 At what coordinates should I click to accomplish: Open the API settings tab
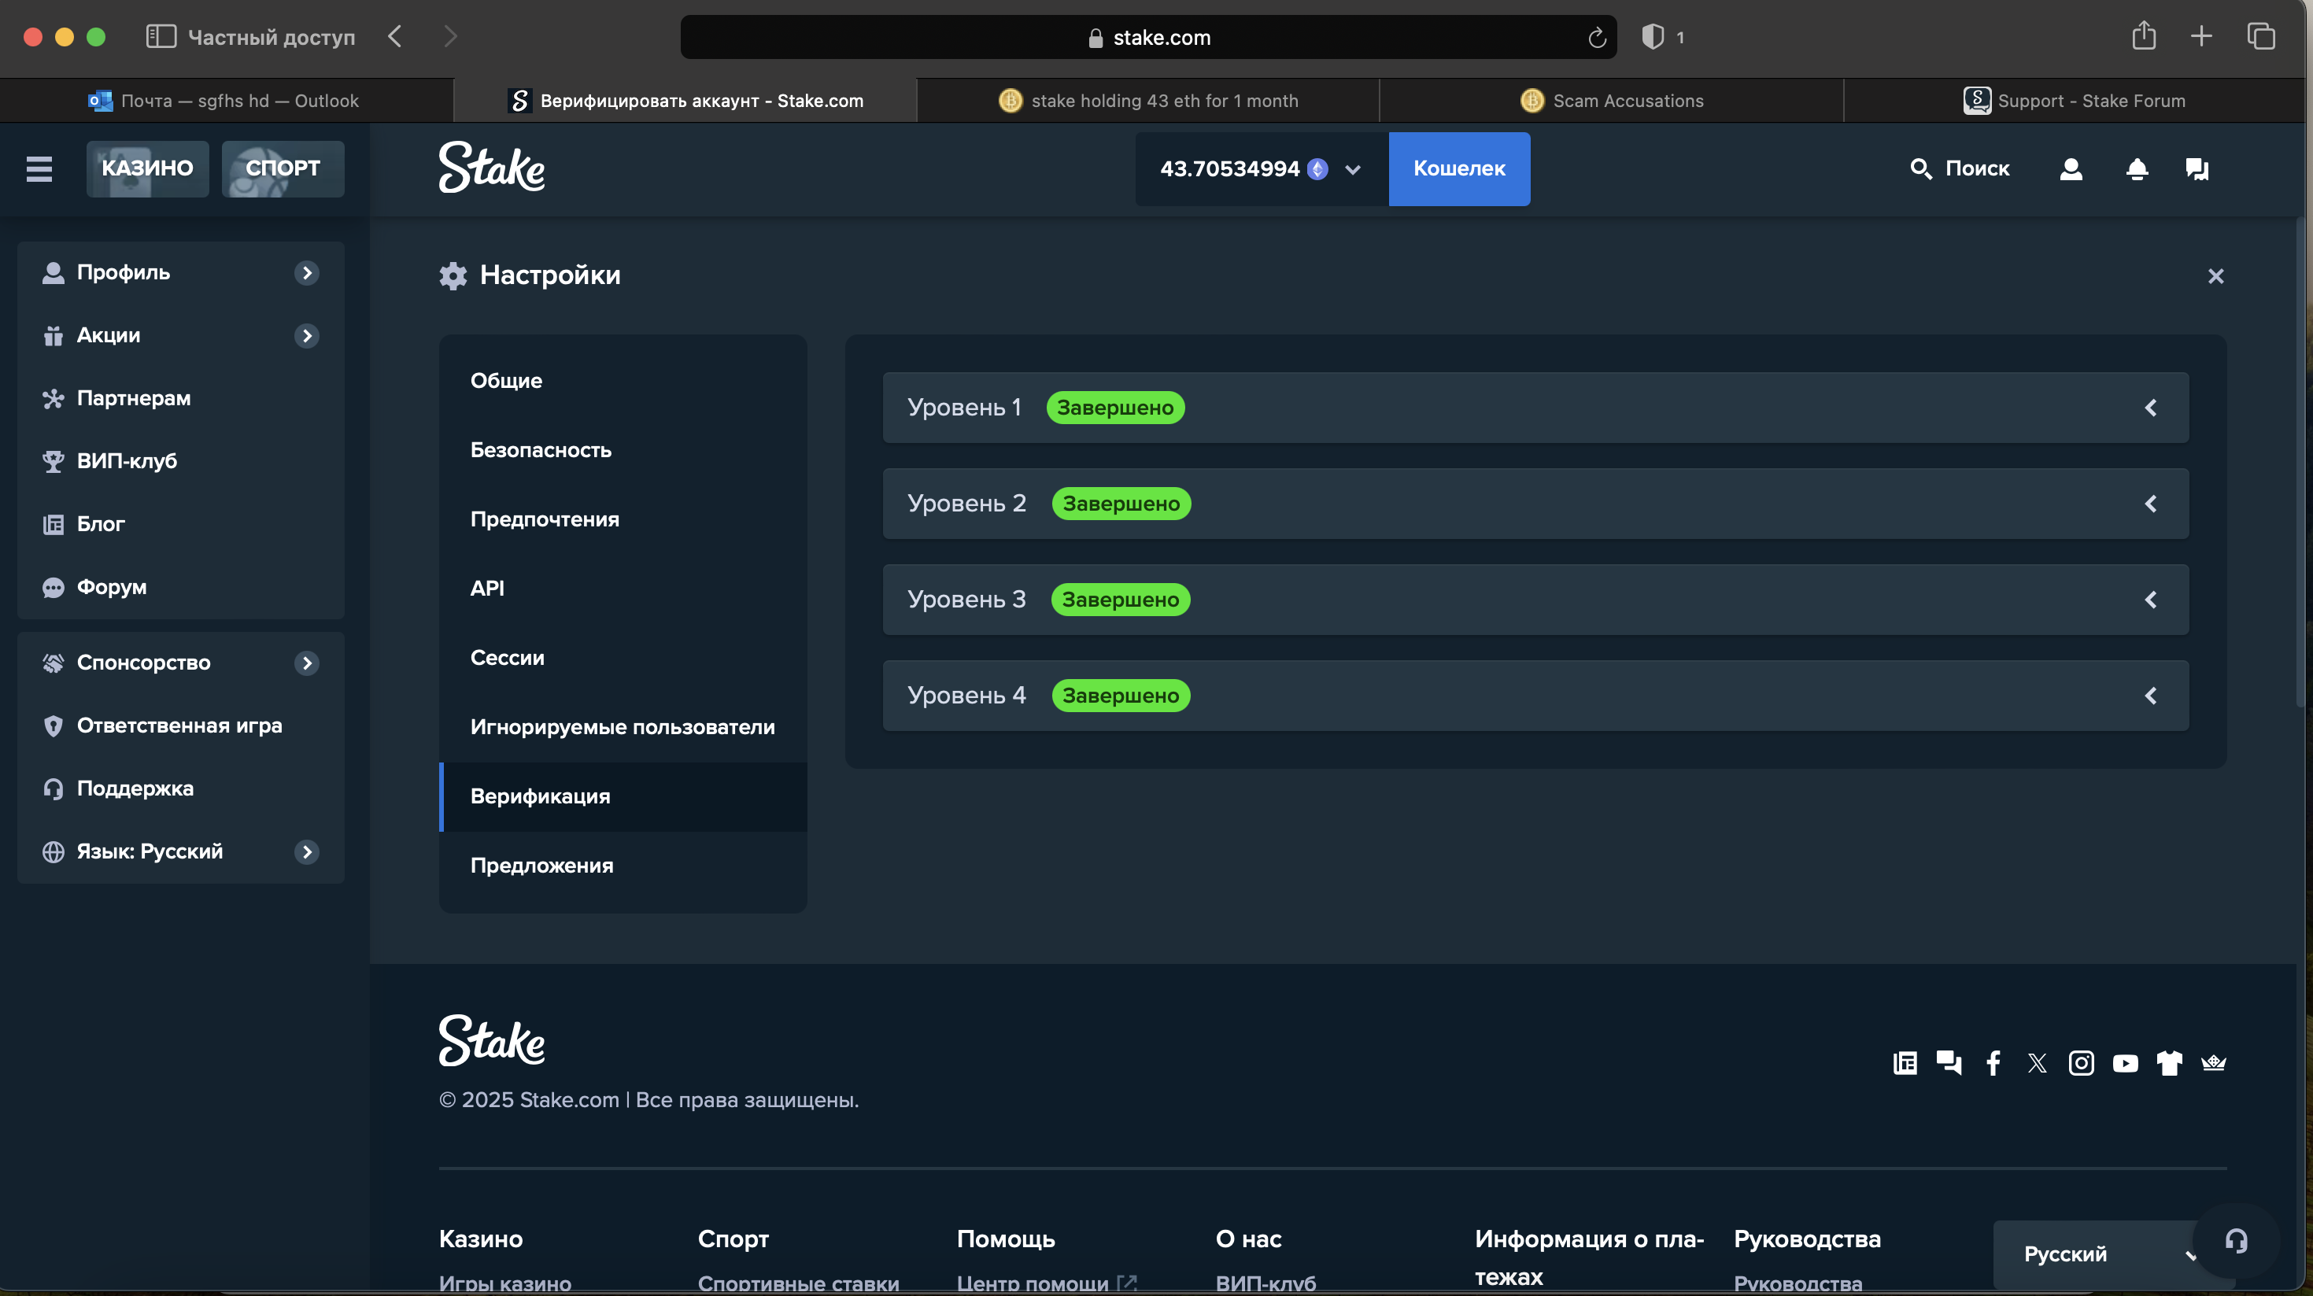pyautogui.click(x=623, y=588)
